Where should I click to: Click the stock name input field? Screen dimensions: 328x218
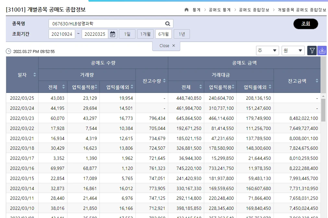111,24
